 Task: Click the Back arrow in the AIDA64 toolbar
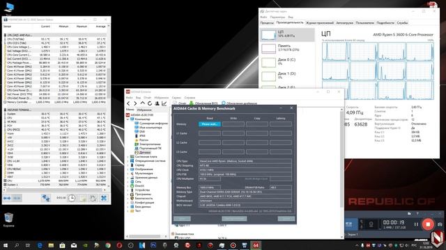128,103
